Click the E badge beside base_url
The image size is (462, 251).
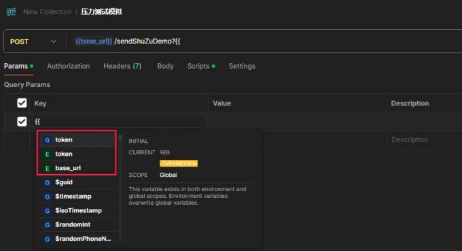[x=47, y=169]
